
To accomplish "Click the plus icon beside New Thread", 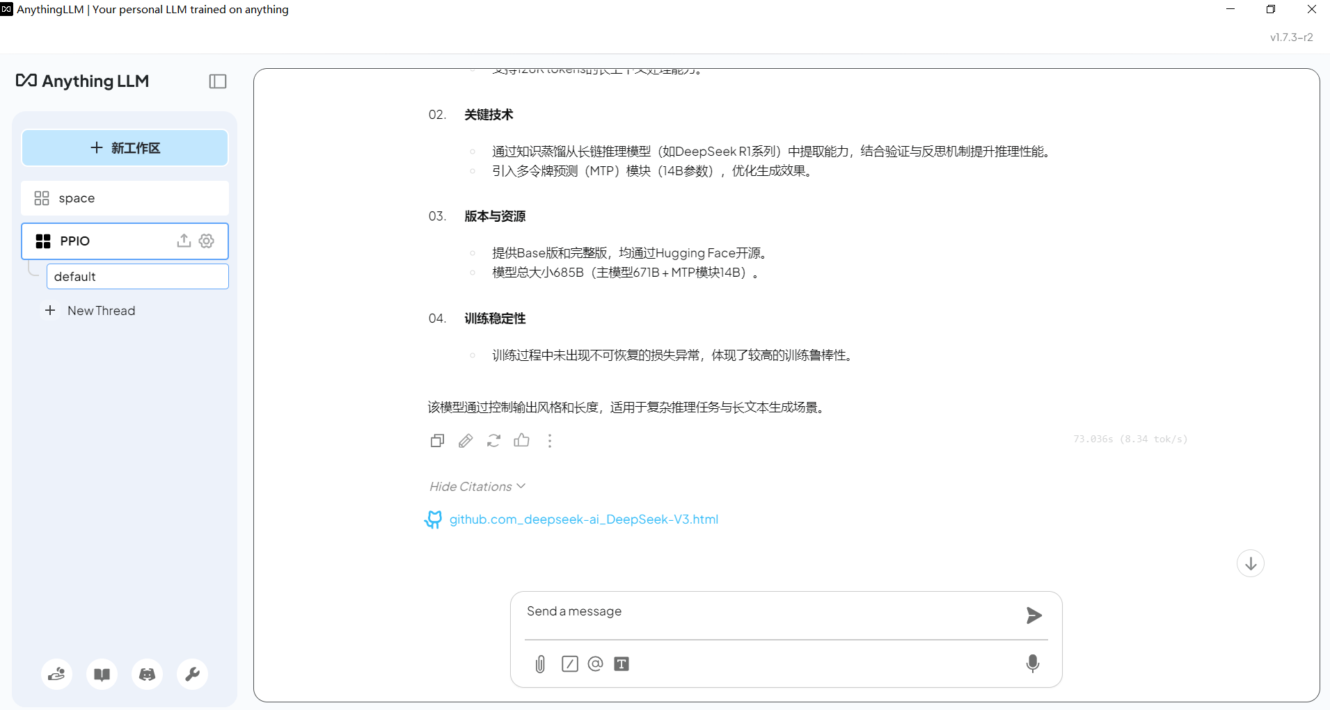I will 50,310.
